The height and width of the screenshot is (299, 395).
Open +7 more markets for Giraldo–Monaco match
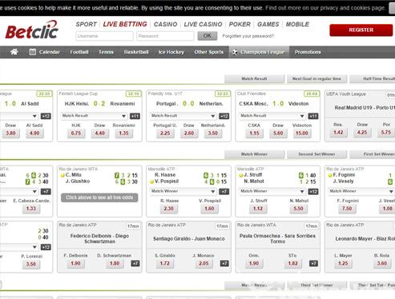(224, 264)
